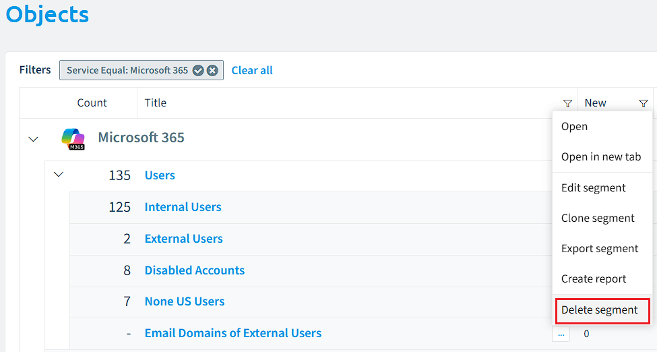
Task: Collapse the Microsoft 365 group chevron
Action: pos(33,139)
